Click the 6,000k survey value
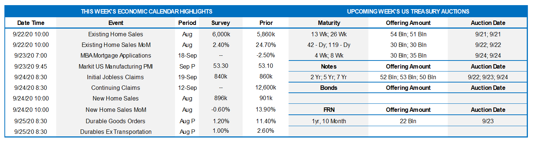The height and width of the screenshot is (143, 533). pos(221,34)
